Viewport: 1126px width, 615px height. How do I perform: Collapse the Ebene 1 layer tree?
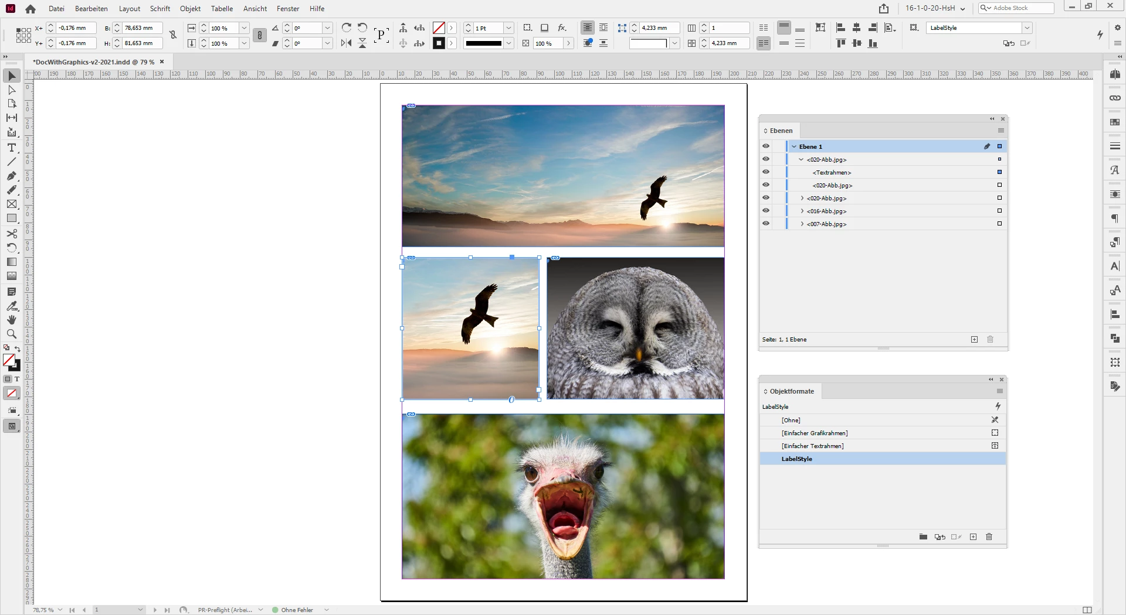click(x=794, y=146)
